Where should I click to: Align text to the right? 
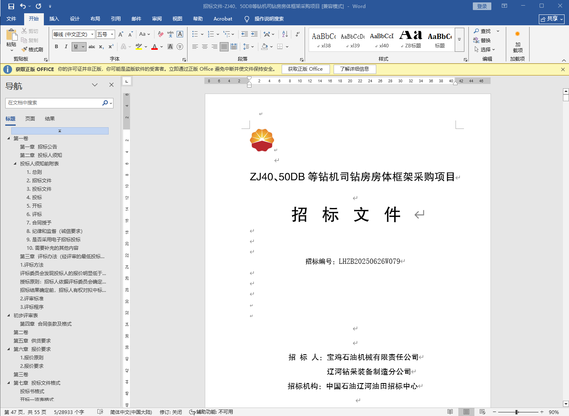point(214,47)
